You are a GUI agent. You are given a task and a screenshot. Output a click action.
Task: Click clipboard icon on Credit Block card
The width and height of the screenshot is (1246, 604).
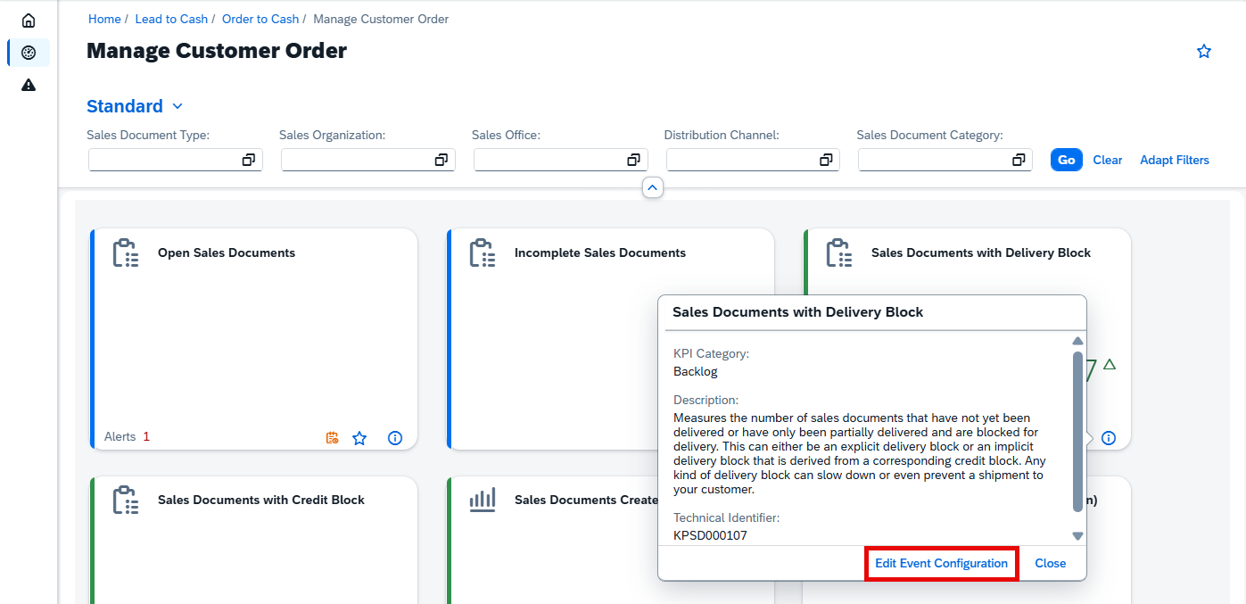pos(126,501)
